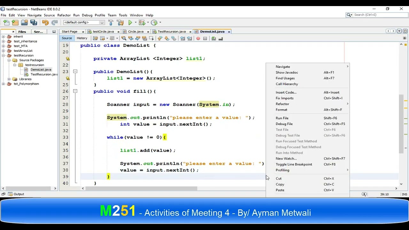The width and height of the screenshot is (409, 230).
Task: Expand the Libraries folder node
Action: (x=9, y=79)
